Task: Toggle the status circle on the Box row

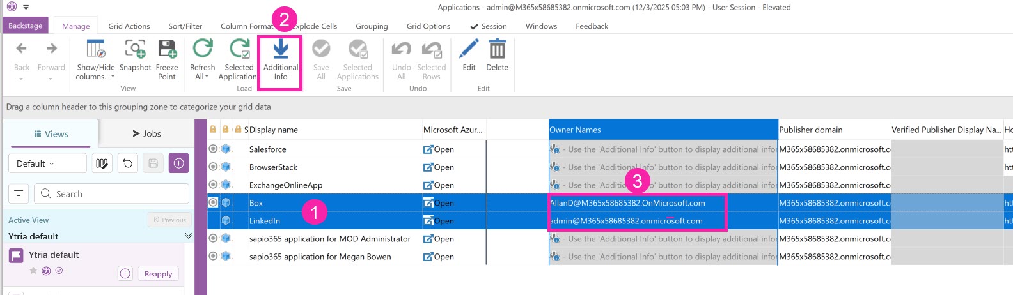Action: point(213,202)
